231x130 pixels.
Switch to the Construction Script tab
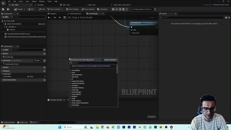click(75, 14)
